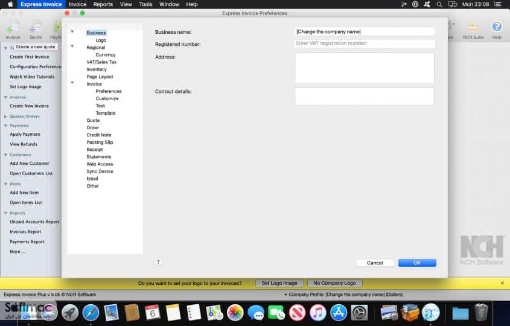The image size is (510, 326).
Task: Open Messages from the dock
Action: 256,313
